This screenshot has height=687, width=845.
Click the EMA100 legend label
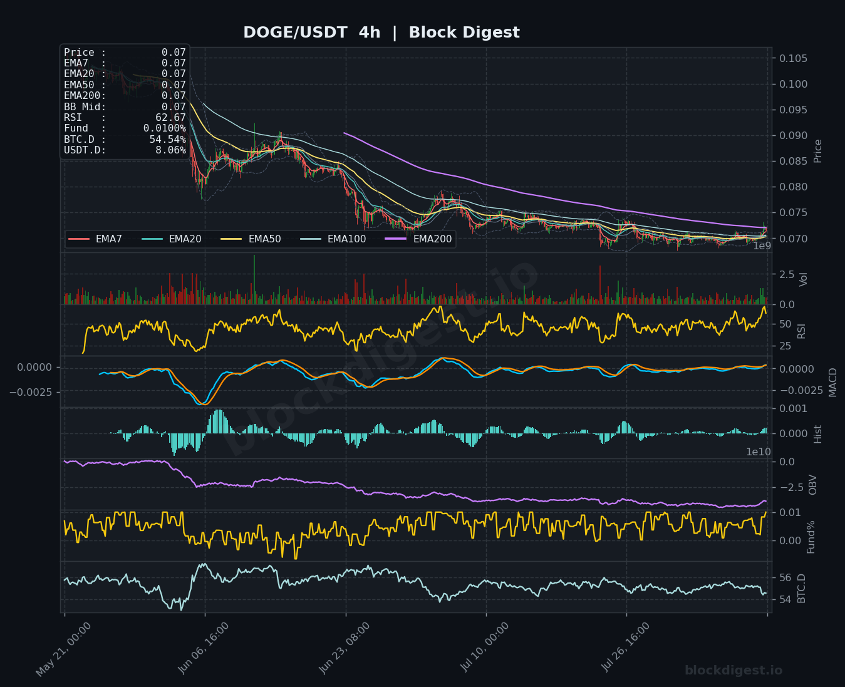[x=346, y=239]
